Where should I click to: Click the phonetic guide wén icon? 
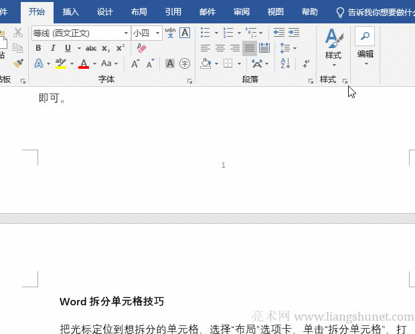point(170,33)
